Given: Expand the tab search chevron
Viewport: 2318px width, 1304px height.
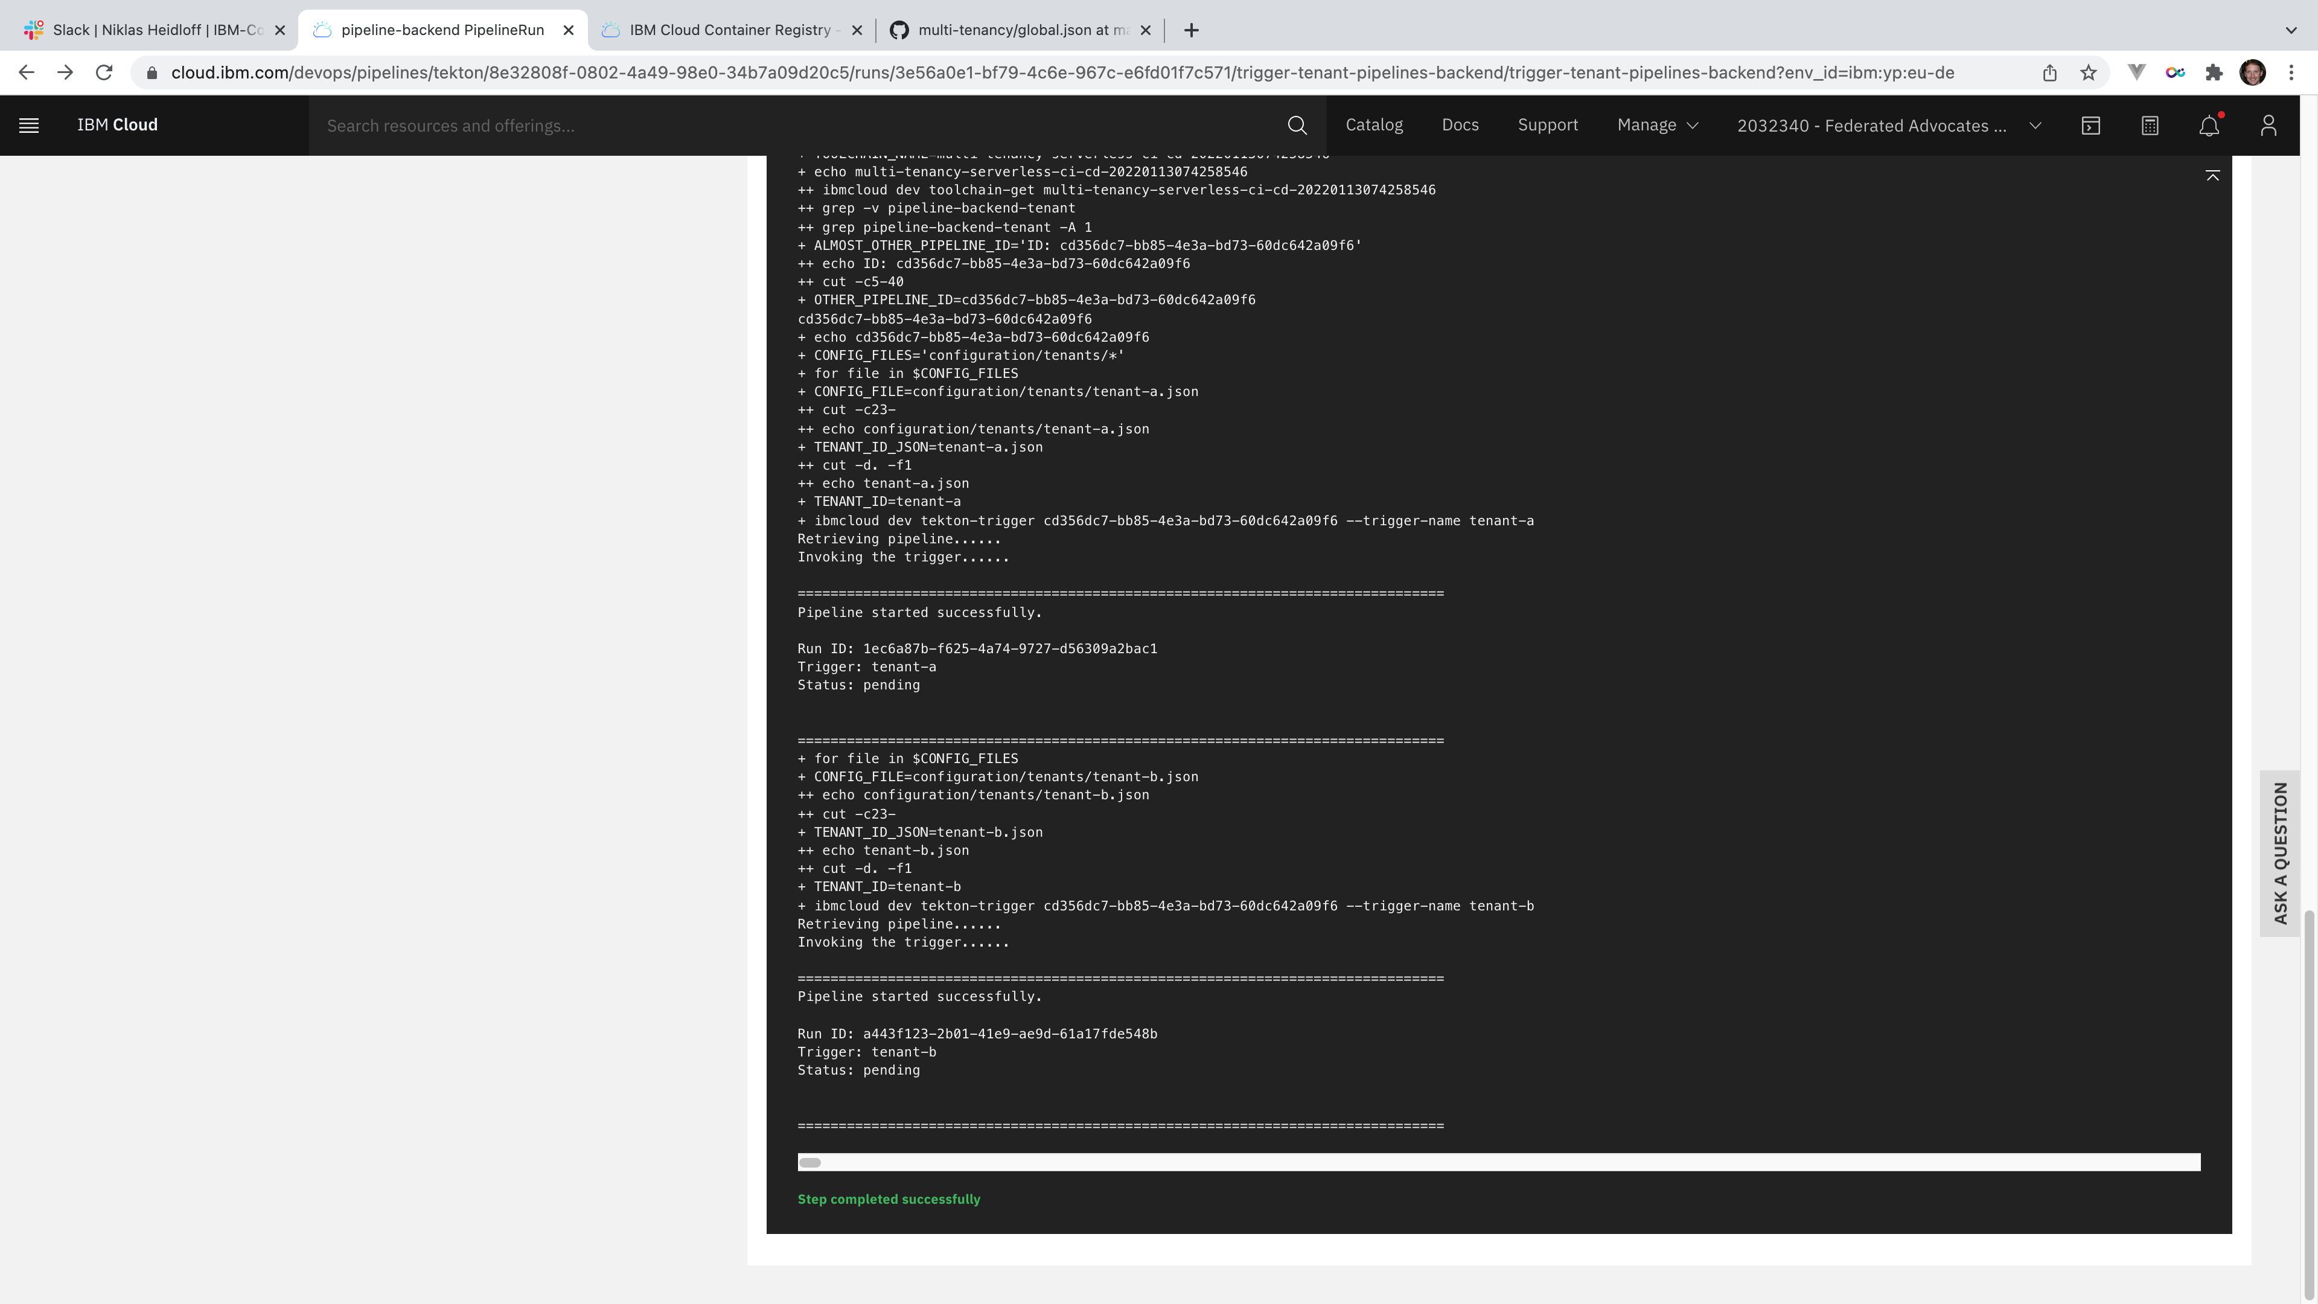Looking at the screenshot, I should [x=2290, y=30].
